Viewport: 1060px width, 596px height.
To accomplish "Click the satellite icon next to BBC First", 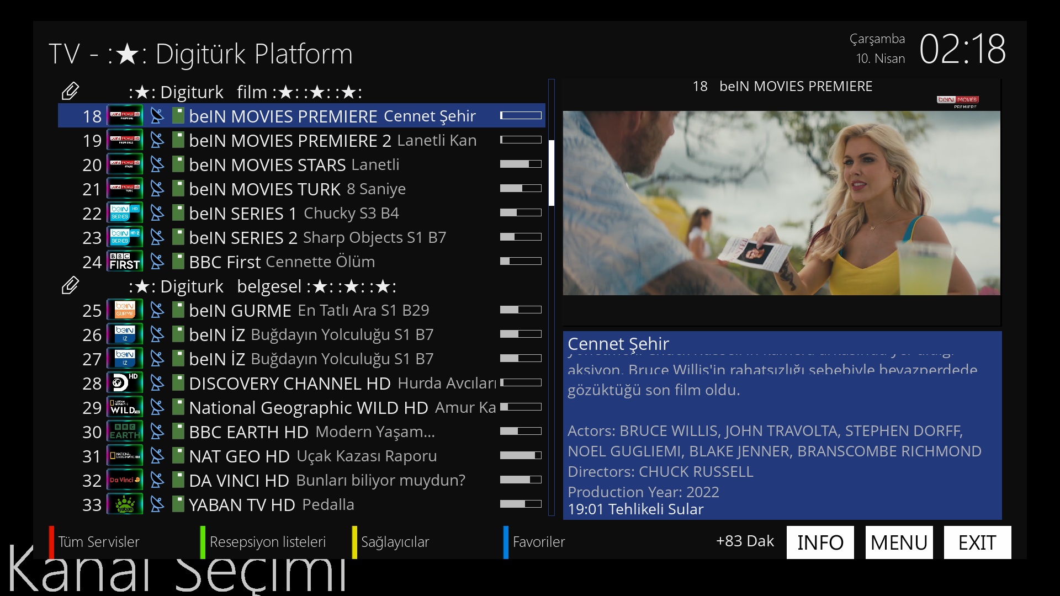I will (157, 262).
